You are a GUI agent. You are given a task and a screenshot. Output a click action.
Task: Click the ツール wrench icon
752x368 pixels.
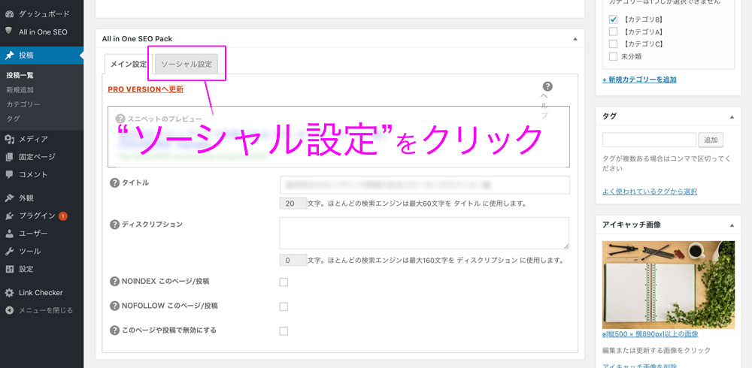(9, 251)
